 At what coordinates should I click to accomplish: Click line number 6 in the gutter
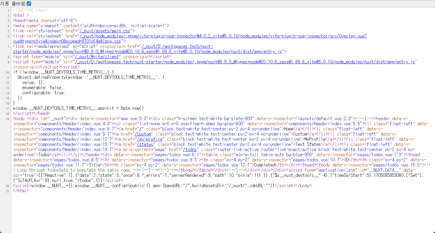click(x=9, y=36)
